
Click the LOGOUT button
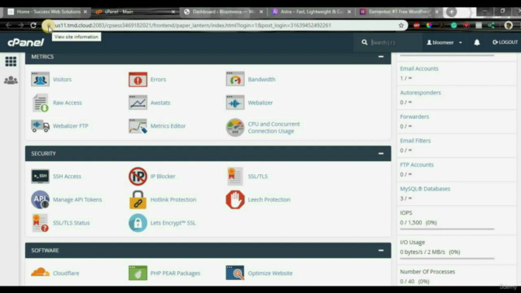(x=505, y=42)
